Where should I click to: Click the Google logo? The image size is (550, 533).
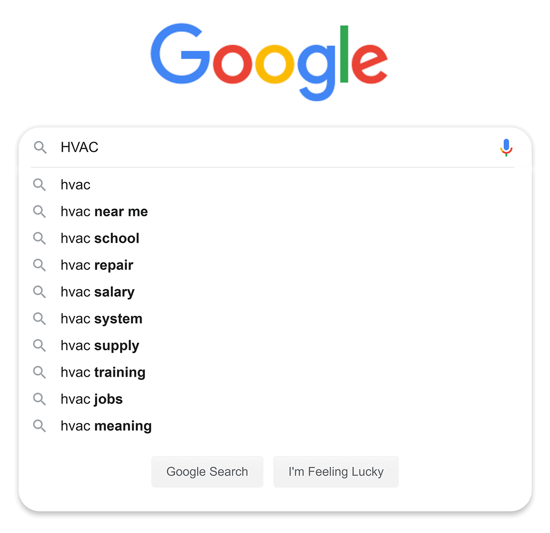pos(269,61)
